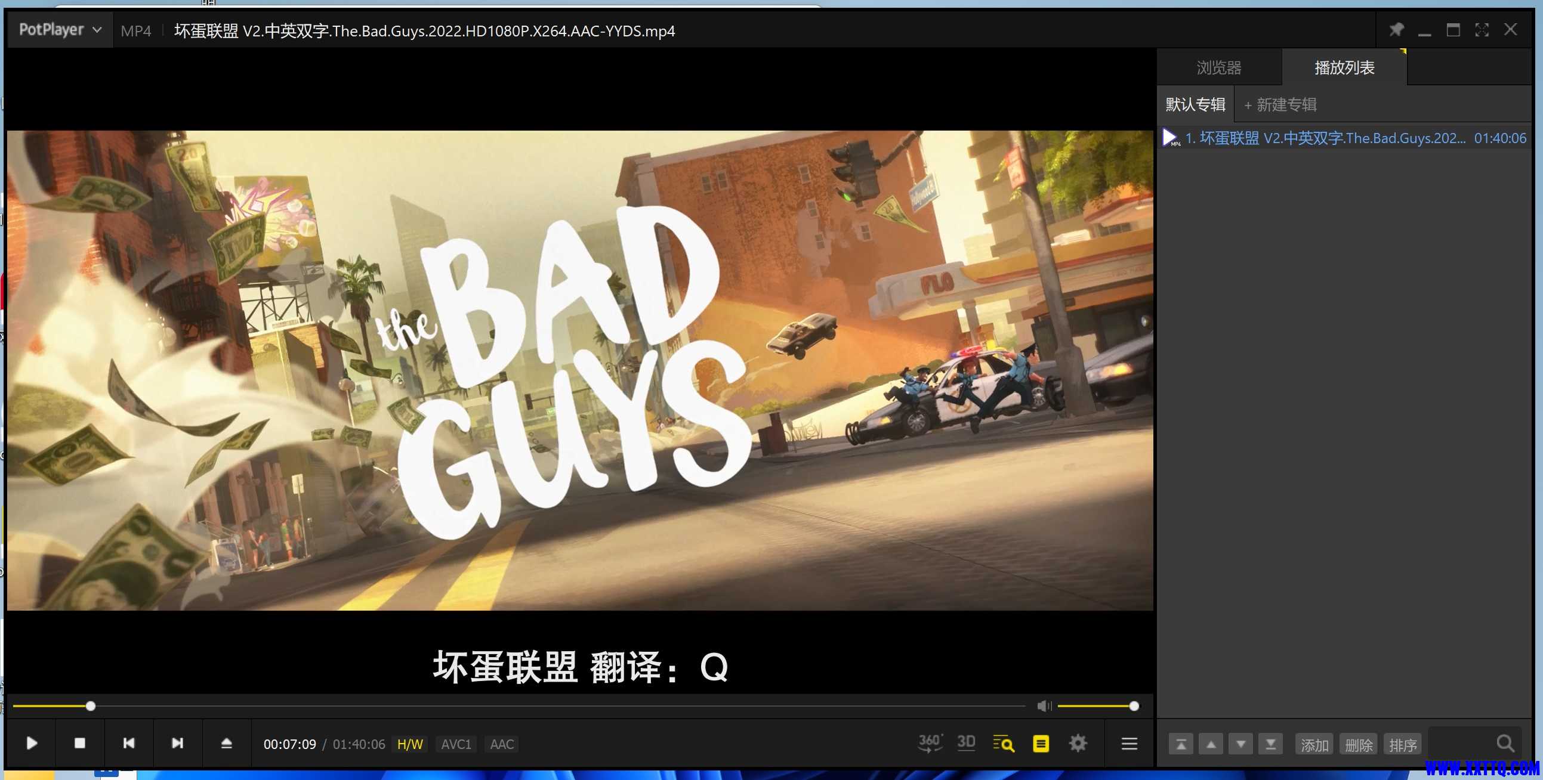Mute the audio with the speaker icon

(1044, 707)
